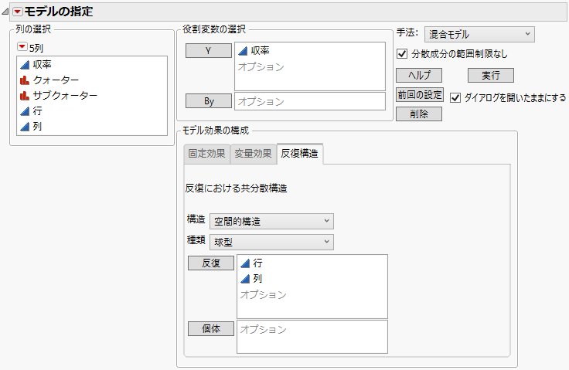Click the 前回の設定 button
Screen dimensions: 569x370
[x=419, y=95]
